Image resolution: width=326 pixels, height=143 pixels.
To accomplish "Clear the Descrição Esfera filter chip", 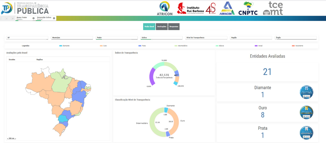I will pos(54,18).
